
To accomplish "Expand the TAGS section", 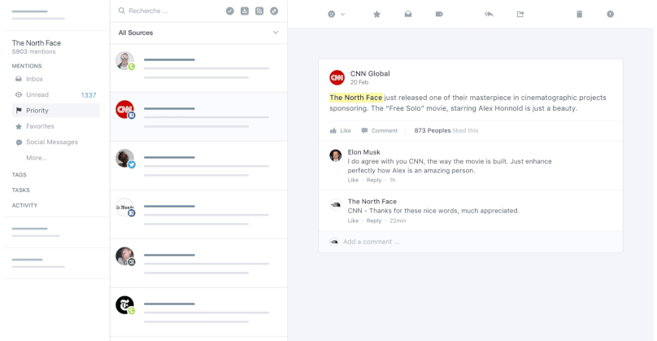I will 20,175.
